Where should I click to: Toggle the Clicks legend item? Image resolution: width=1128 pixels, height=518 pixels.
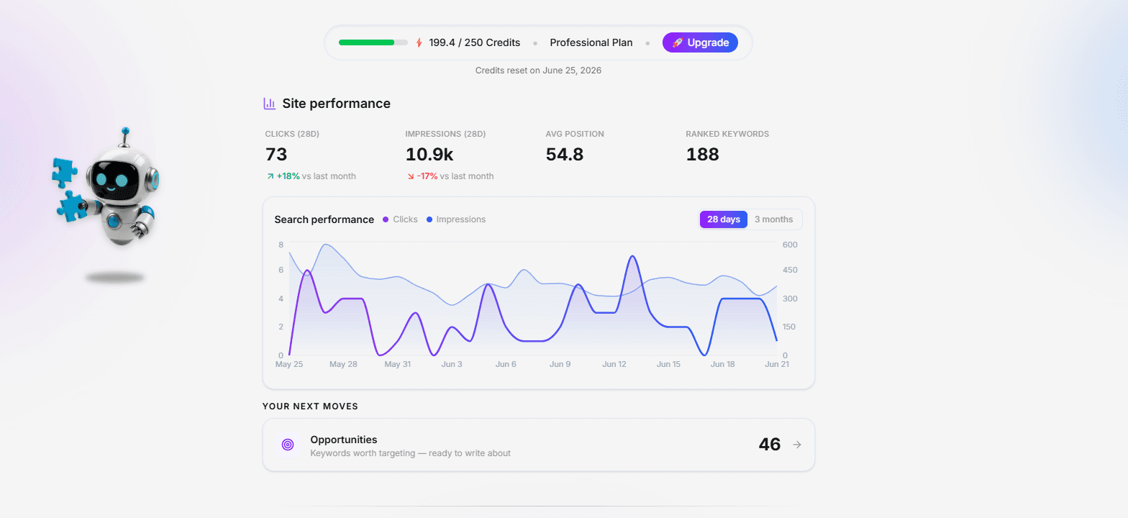click(x=400, y=219)
